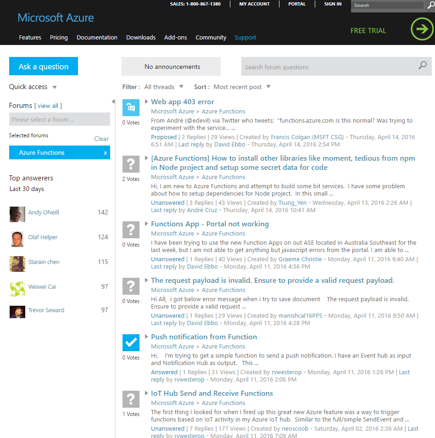Click the top header search magnifier icon

click(x=431, y=6)
